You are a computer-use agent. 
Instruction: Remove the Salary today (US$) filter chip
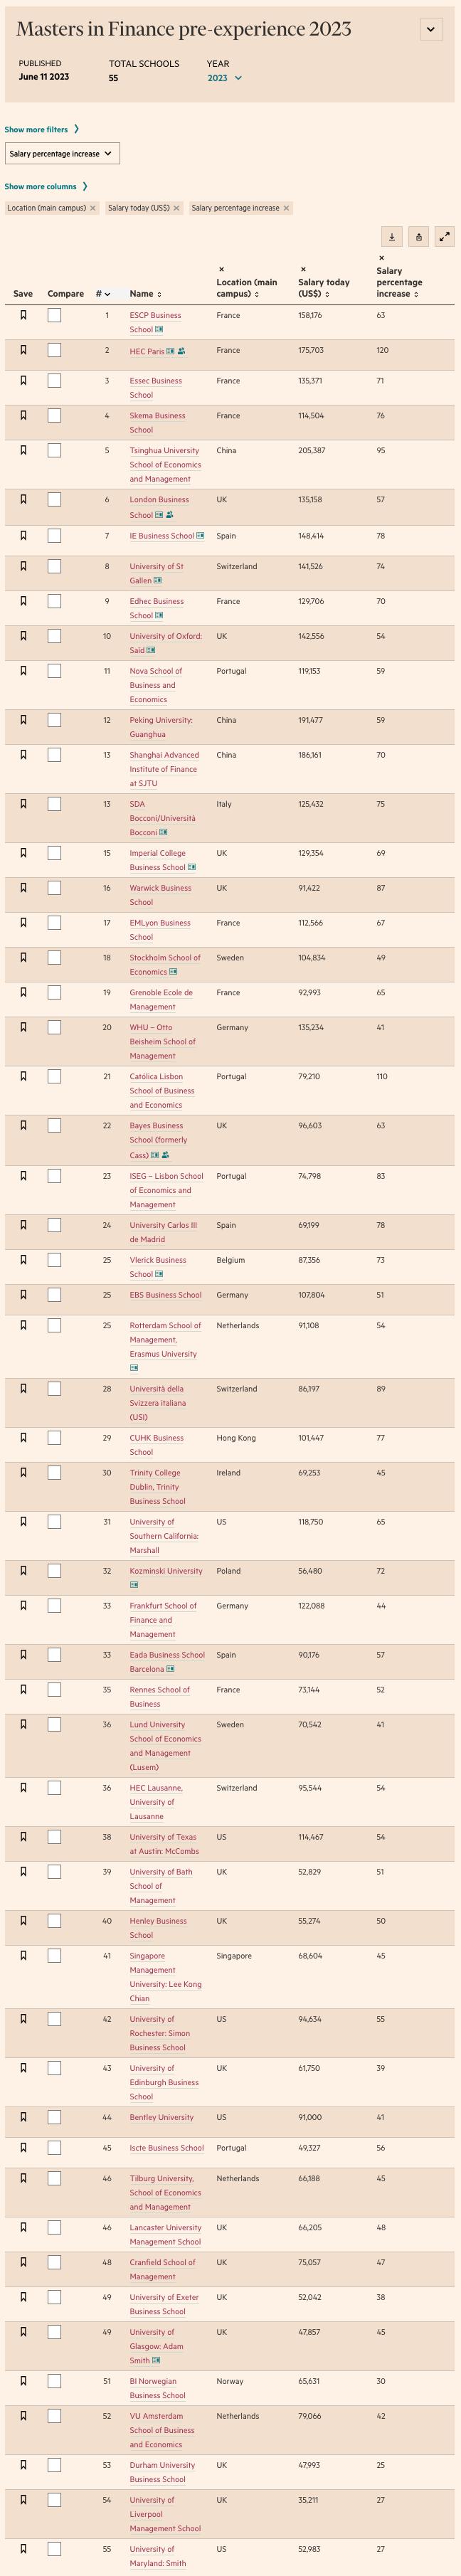coord(176,208)
